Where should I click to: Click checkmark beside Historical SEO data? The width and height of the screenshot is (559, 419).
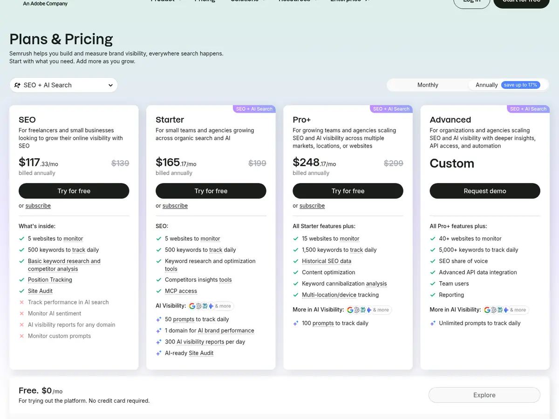pos(295,261)
